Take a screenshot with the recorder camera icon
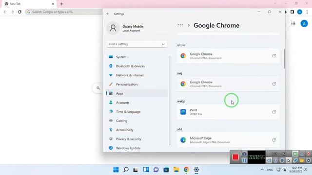The height and width of the screenshot is (175, 312). coord(244,154)
